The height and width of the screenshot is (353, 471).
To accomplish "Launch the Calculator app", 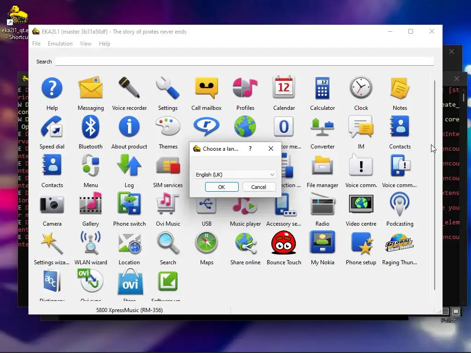I will 322,88.
